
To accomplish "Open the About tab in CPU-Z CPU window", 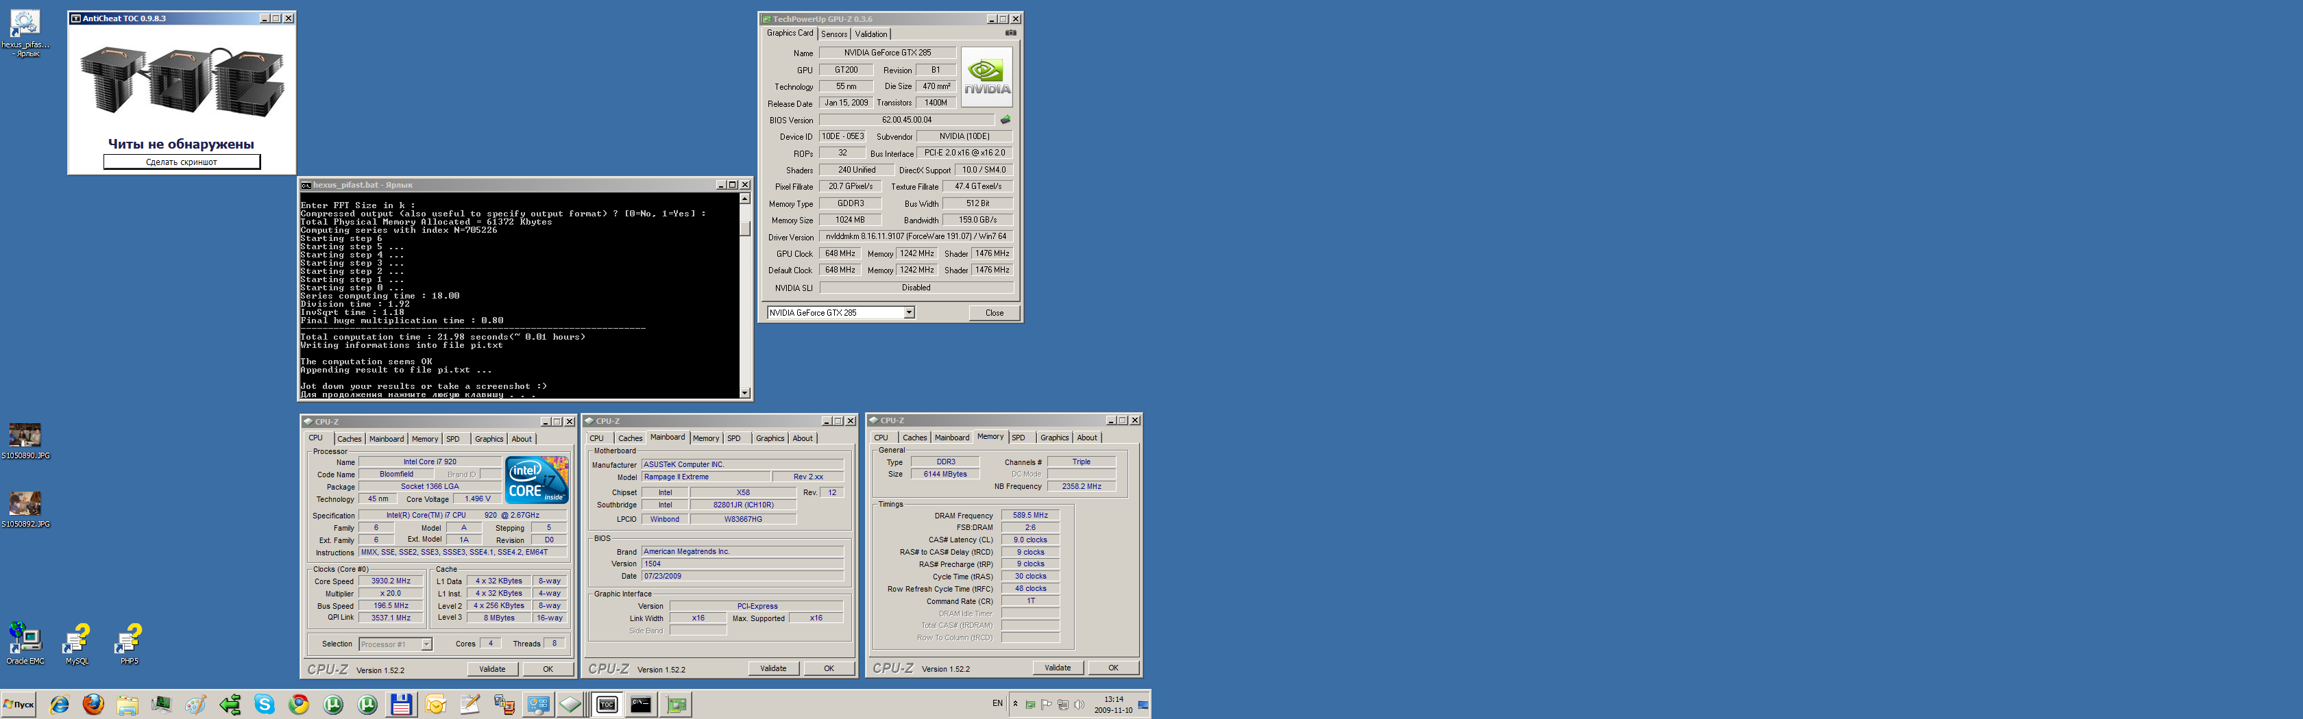I will [x=521, y=438].
